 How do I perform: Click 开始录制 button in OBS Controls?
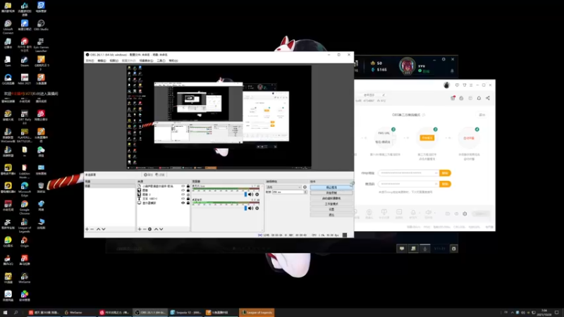tap(331, 193)
